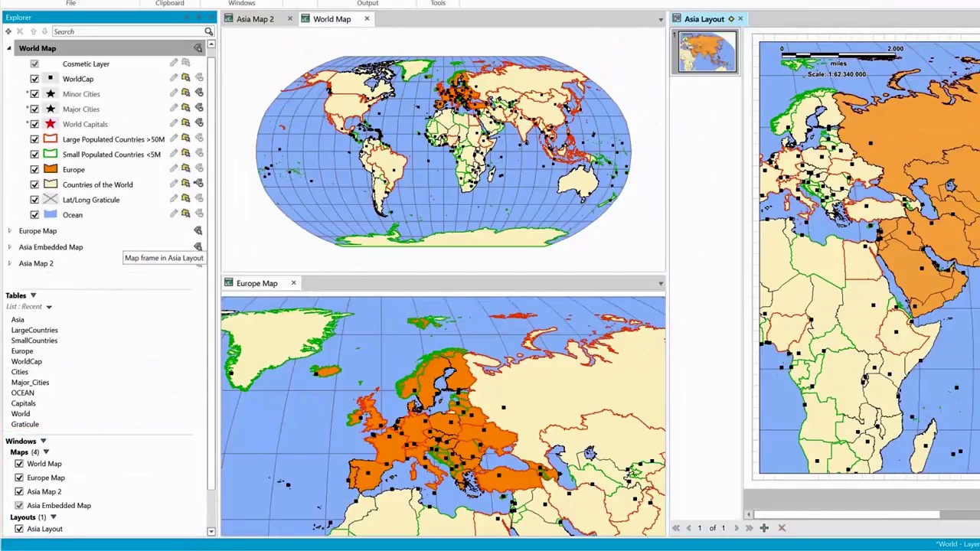Uncheck Ocean layer checkbox
Image resolution: width=980 pixels, height=551 pixels.
coord(34,214)
